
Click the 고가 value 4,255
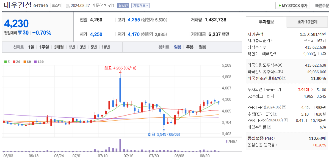[x=134, y=20]
